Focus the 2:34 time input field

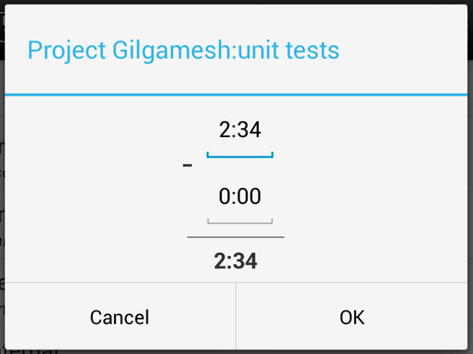240,135
